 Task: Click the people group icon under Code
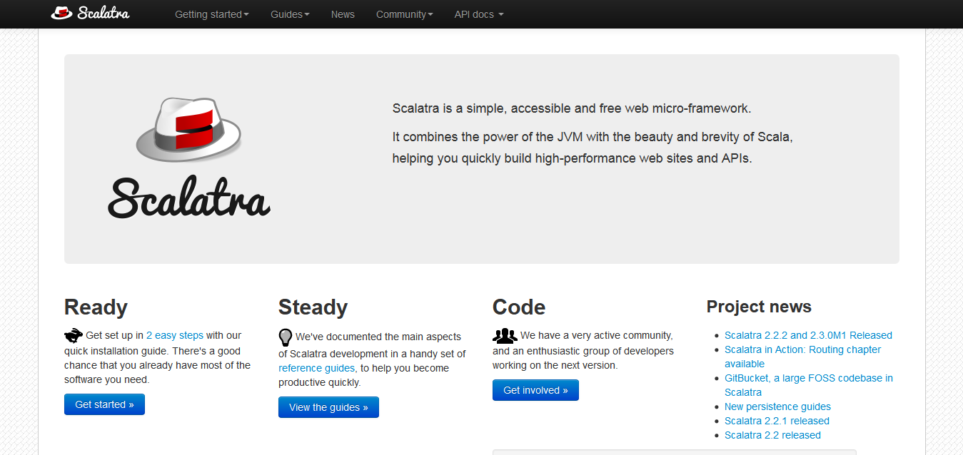[505, 335]
